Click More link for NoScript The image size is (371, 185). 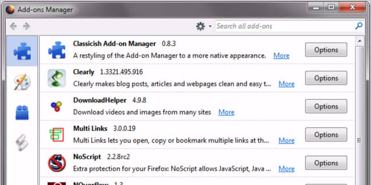coord(287,169)
